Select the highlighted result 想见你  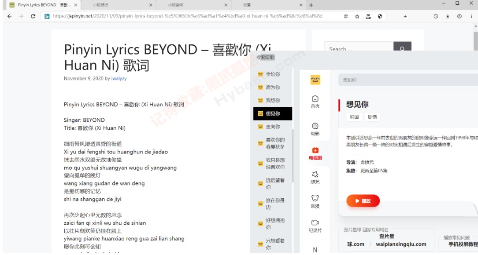(x=273, y=113)
